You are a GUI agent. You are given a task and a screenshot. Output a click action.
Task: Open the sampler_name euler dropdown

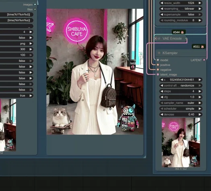(x=181, y=103)
